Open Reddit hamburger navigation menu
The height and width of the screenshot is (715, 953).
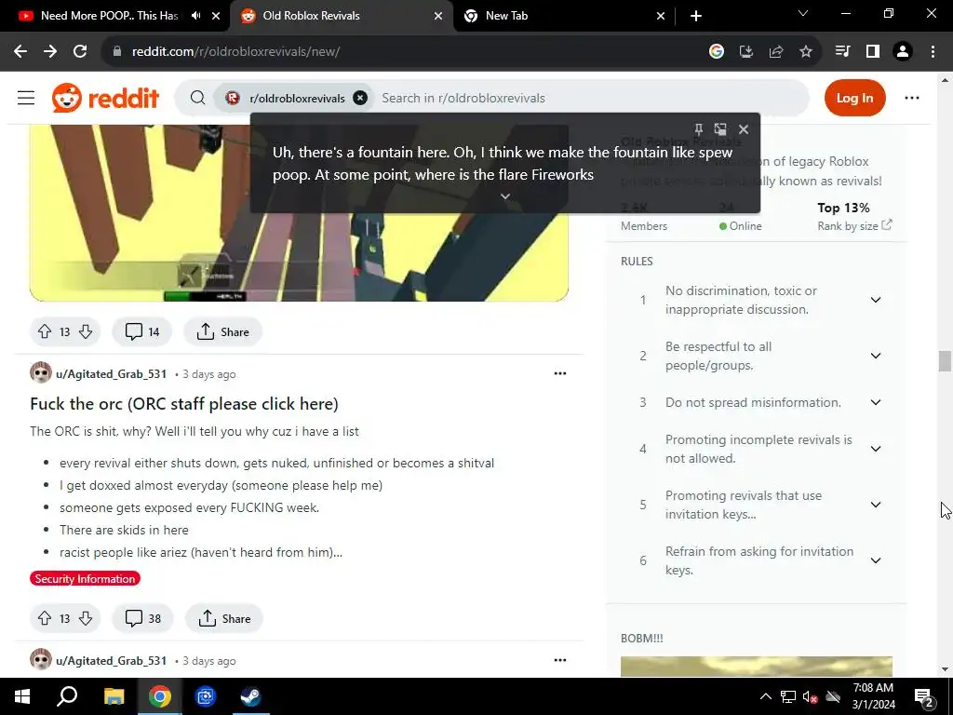[26, 98]
